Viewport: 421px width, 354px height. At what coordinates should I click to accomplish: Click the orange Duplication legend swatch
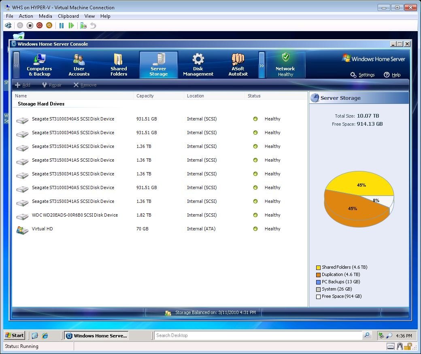(319, 275)
